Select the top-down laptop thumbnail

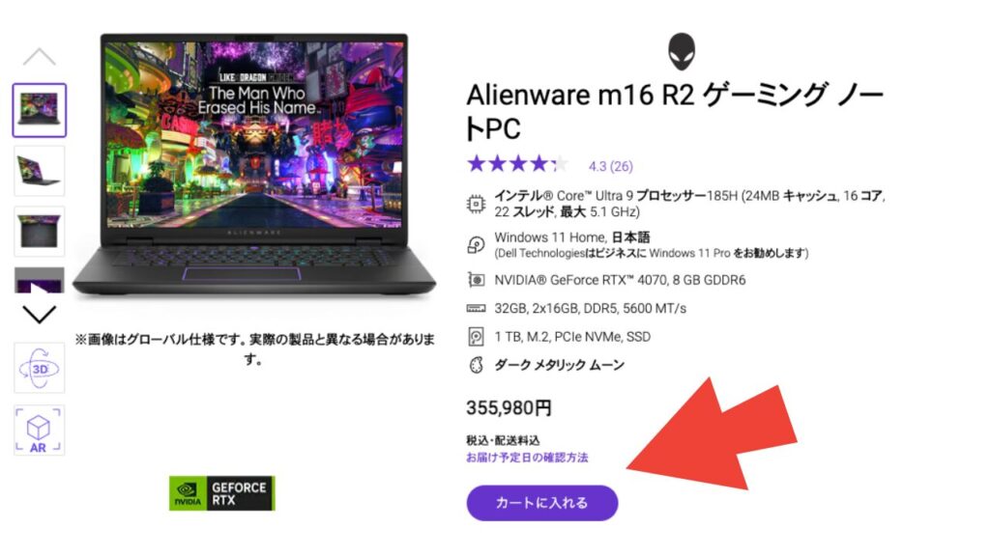pyautogui.click(x=39, y=232)
